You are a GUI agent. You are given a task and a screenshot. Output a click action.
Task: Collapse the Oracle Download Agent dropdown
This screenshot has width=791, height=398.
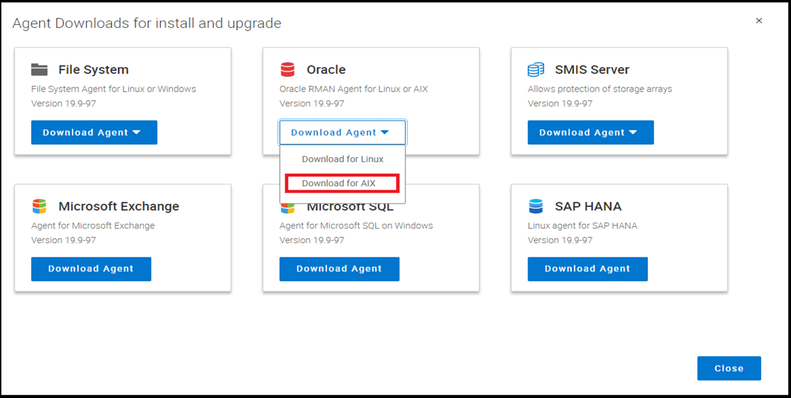[342, 132]
